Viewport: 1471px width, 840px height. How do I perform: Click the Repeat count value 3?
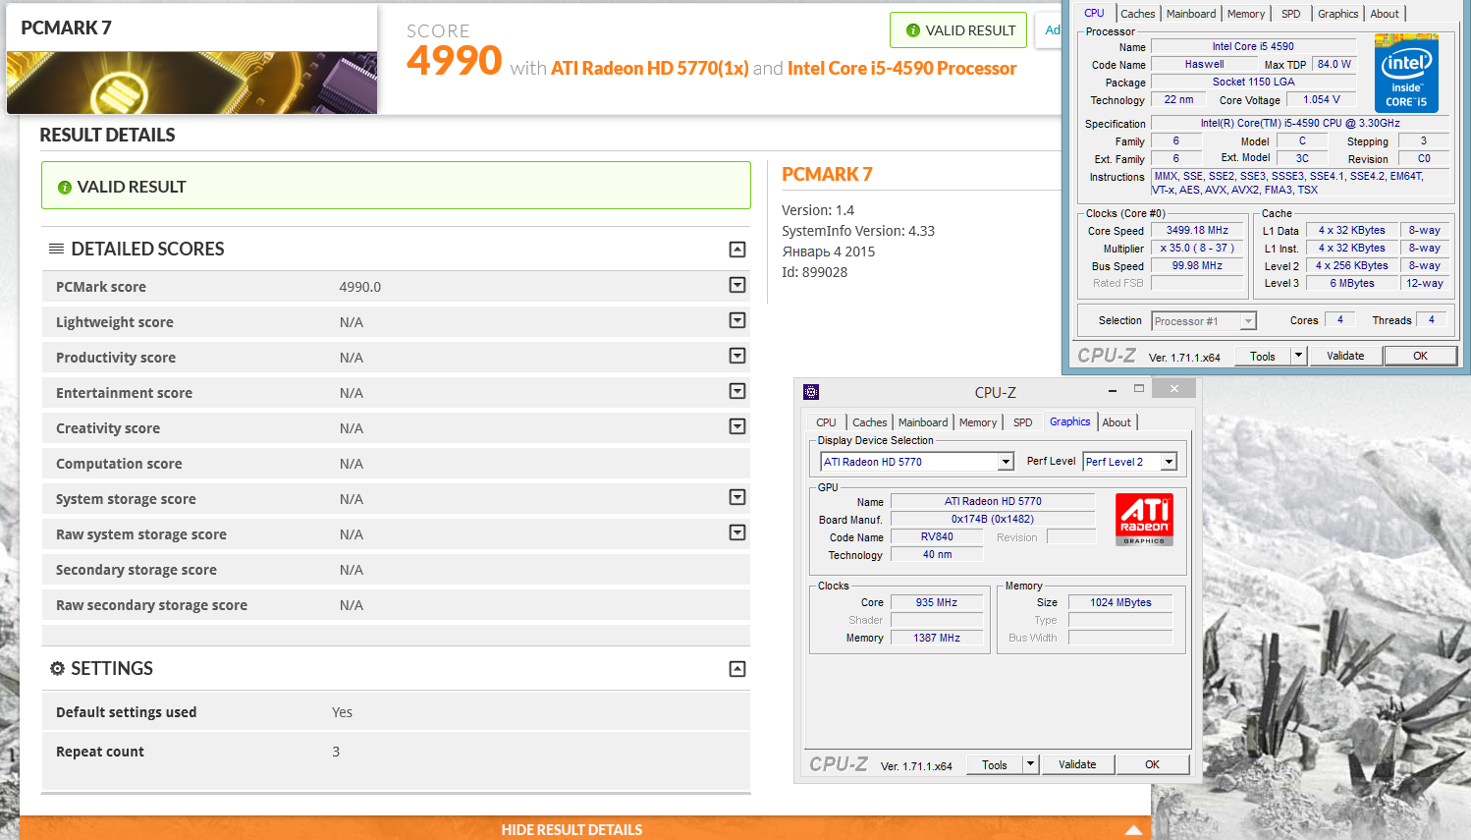(x=336, y=752)
